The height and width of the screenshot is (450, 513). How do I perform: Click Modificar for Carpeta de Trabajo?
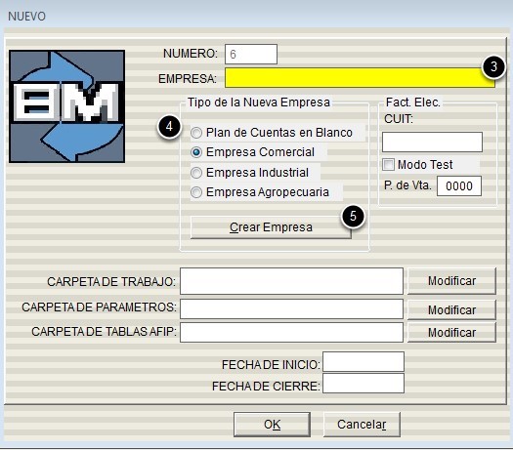pos(451,281)
